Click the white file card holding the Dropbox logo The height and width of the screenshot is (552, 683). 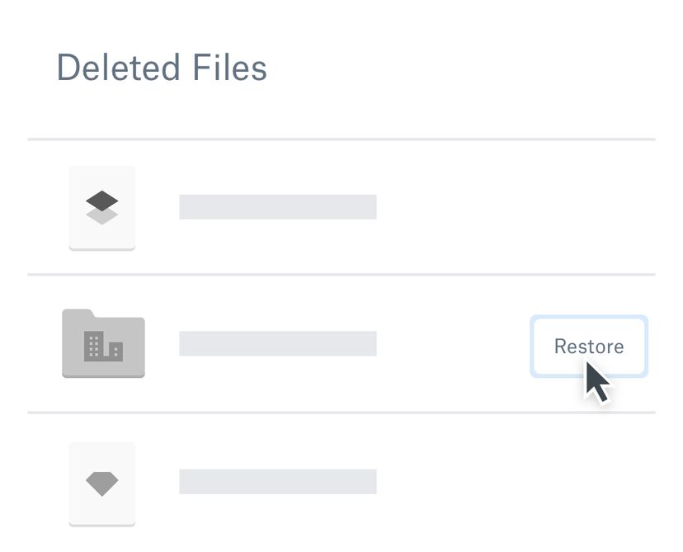101,208
